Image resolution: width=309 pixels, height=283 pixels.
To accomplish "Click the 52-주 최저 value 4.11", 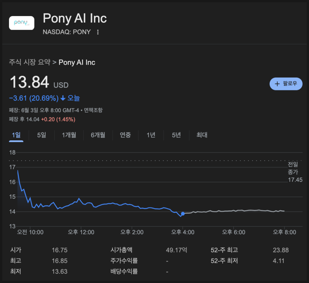I will tap(279, 261).
